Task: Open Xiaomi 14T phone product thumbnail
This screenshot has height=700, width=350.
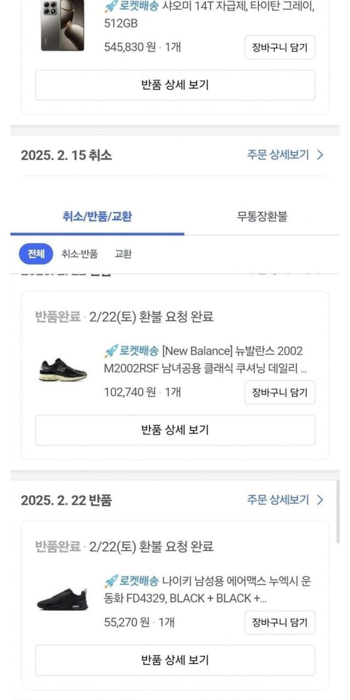Action: (62, 25)
